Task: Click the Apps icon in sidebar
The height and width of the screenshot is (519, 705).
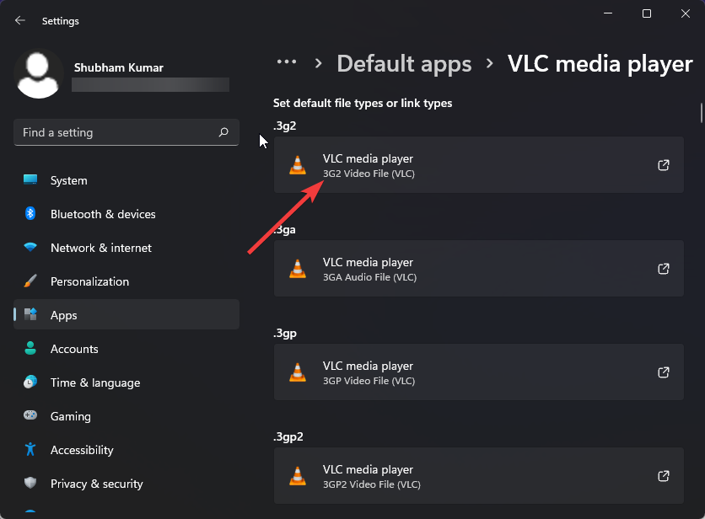Action: point(30,314)
